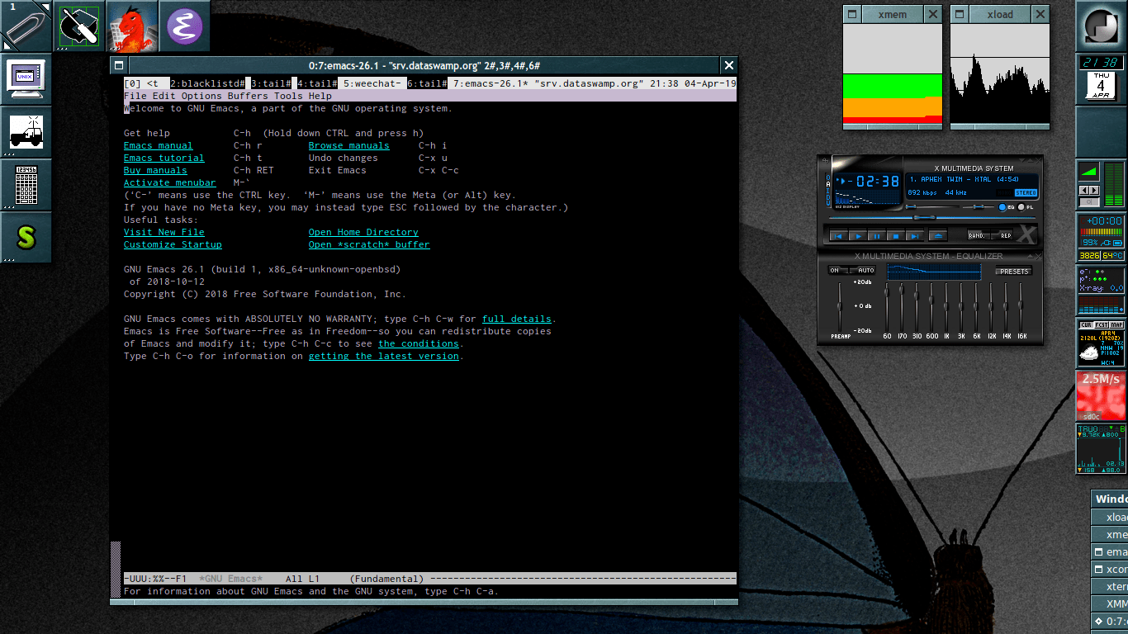
Task: Click the xmem memory usage graph
Action: tap(893, 74)
